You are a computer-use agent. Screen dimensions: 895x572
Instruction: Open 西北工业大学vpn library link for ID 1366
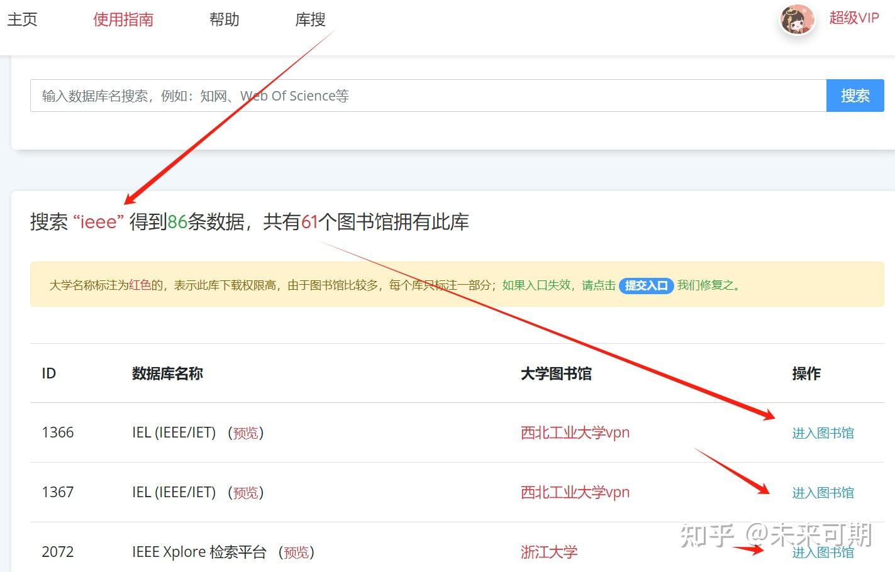coord(574,432)
